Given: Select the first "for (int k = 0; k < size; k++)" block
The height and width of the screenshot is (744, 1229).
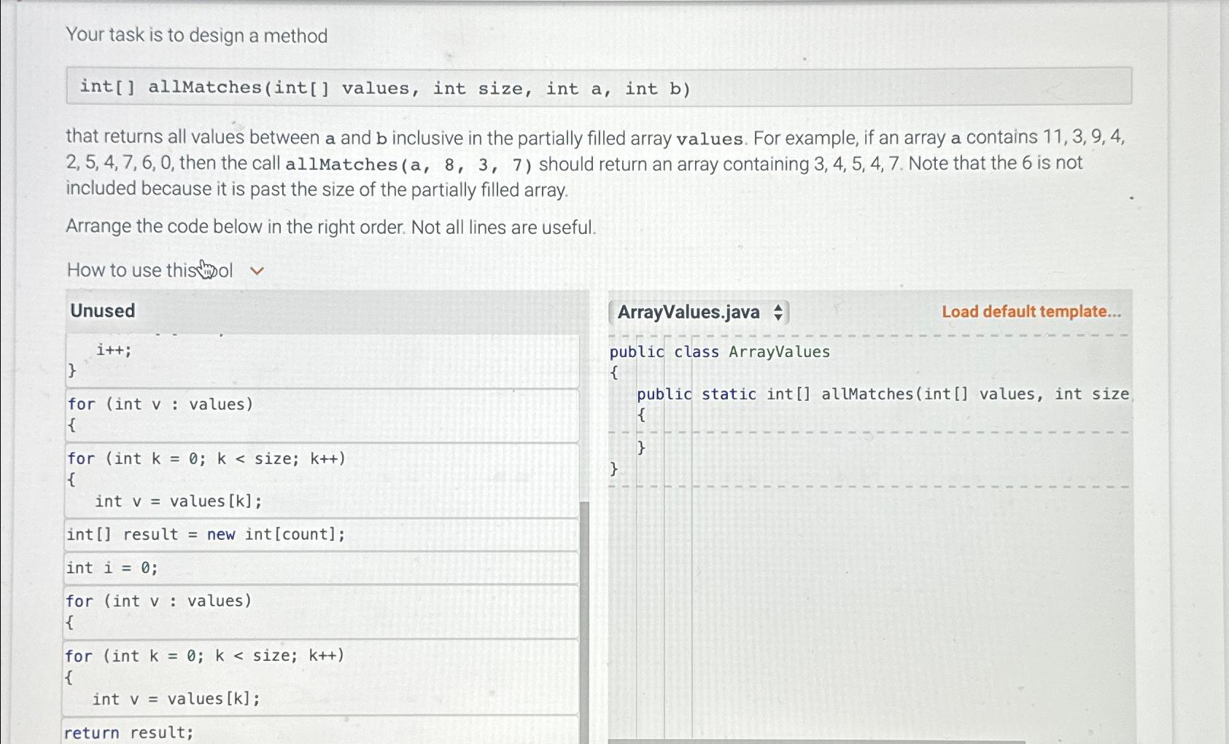Looking at the screenshot, I should (321, 479).
